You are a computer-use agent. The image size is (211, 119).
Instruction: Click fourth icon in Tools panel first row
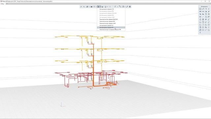point(209,9)
